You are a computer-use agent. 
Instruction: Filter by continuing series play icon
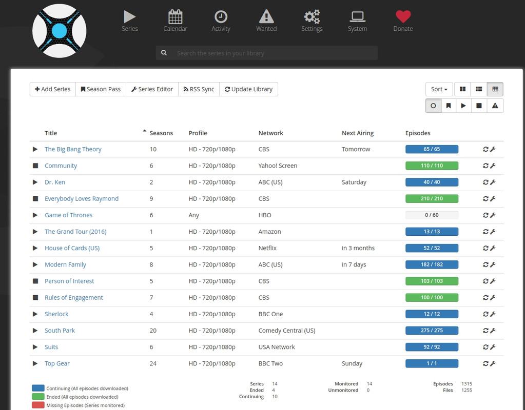tap(463, 106)
